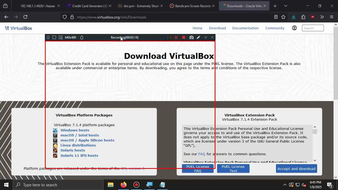Click the VirtualBox user account icon
The width and height of the screenshot is (338, 190).
point(294,28)
